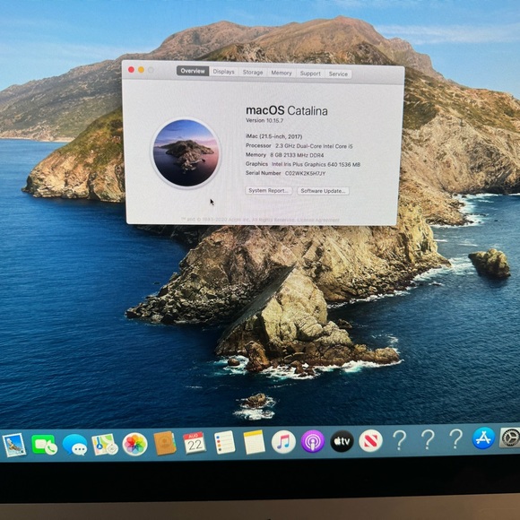520x520 pixels.
Task: Open the Storage tab
Action: (x=253, y=73)
